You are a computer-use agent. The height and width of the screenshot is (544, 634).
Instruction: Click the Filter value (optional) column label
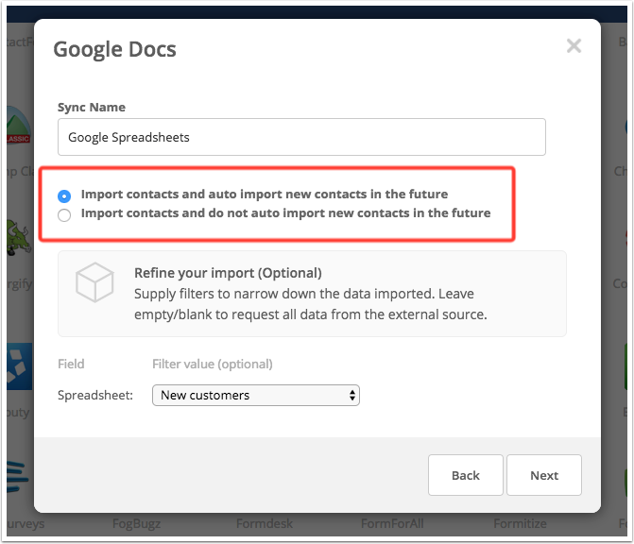213,364
